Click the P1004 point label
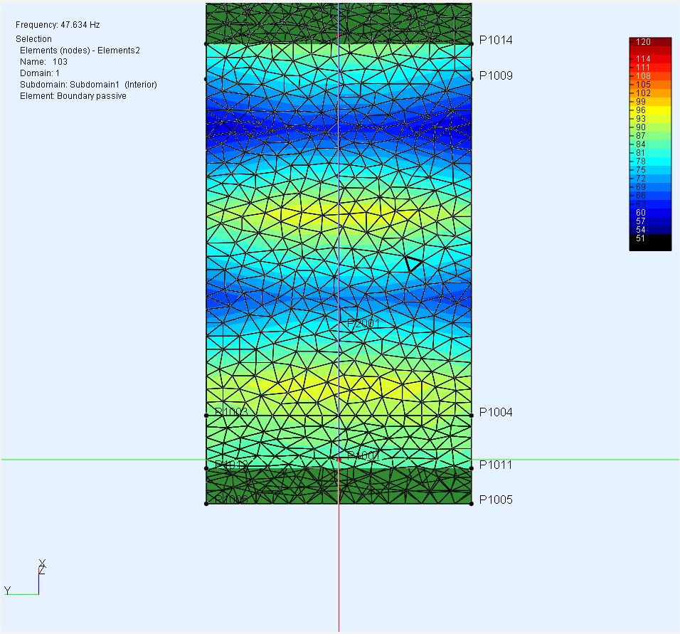 tap(495, 413)
